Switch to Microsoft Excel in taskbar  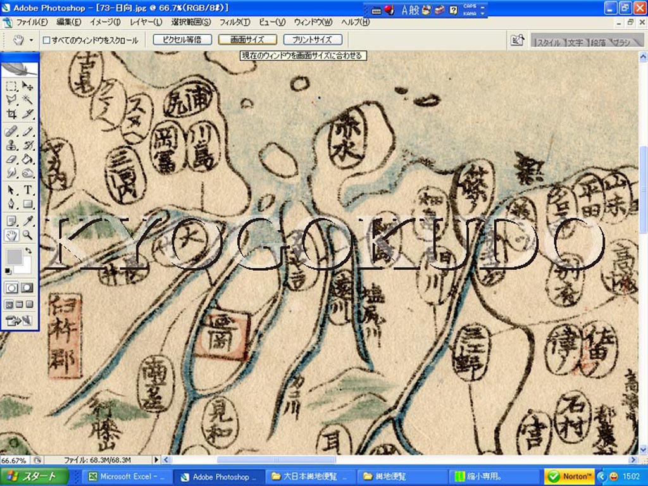(126, 477)
